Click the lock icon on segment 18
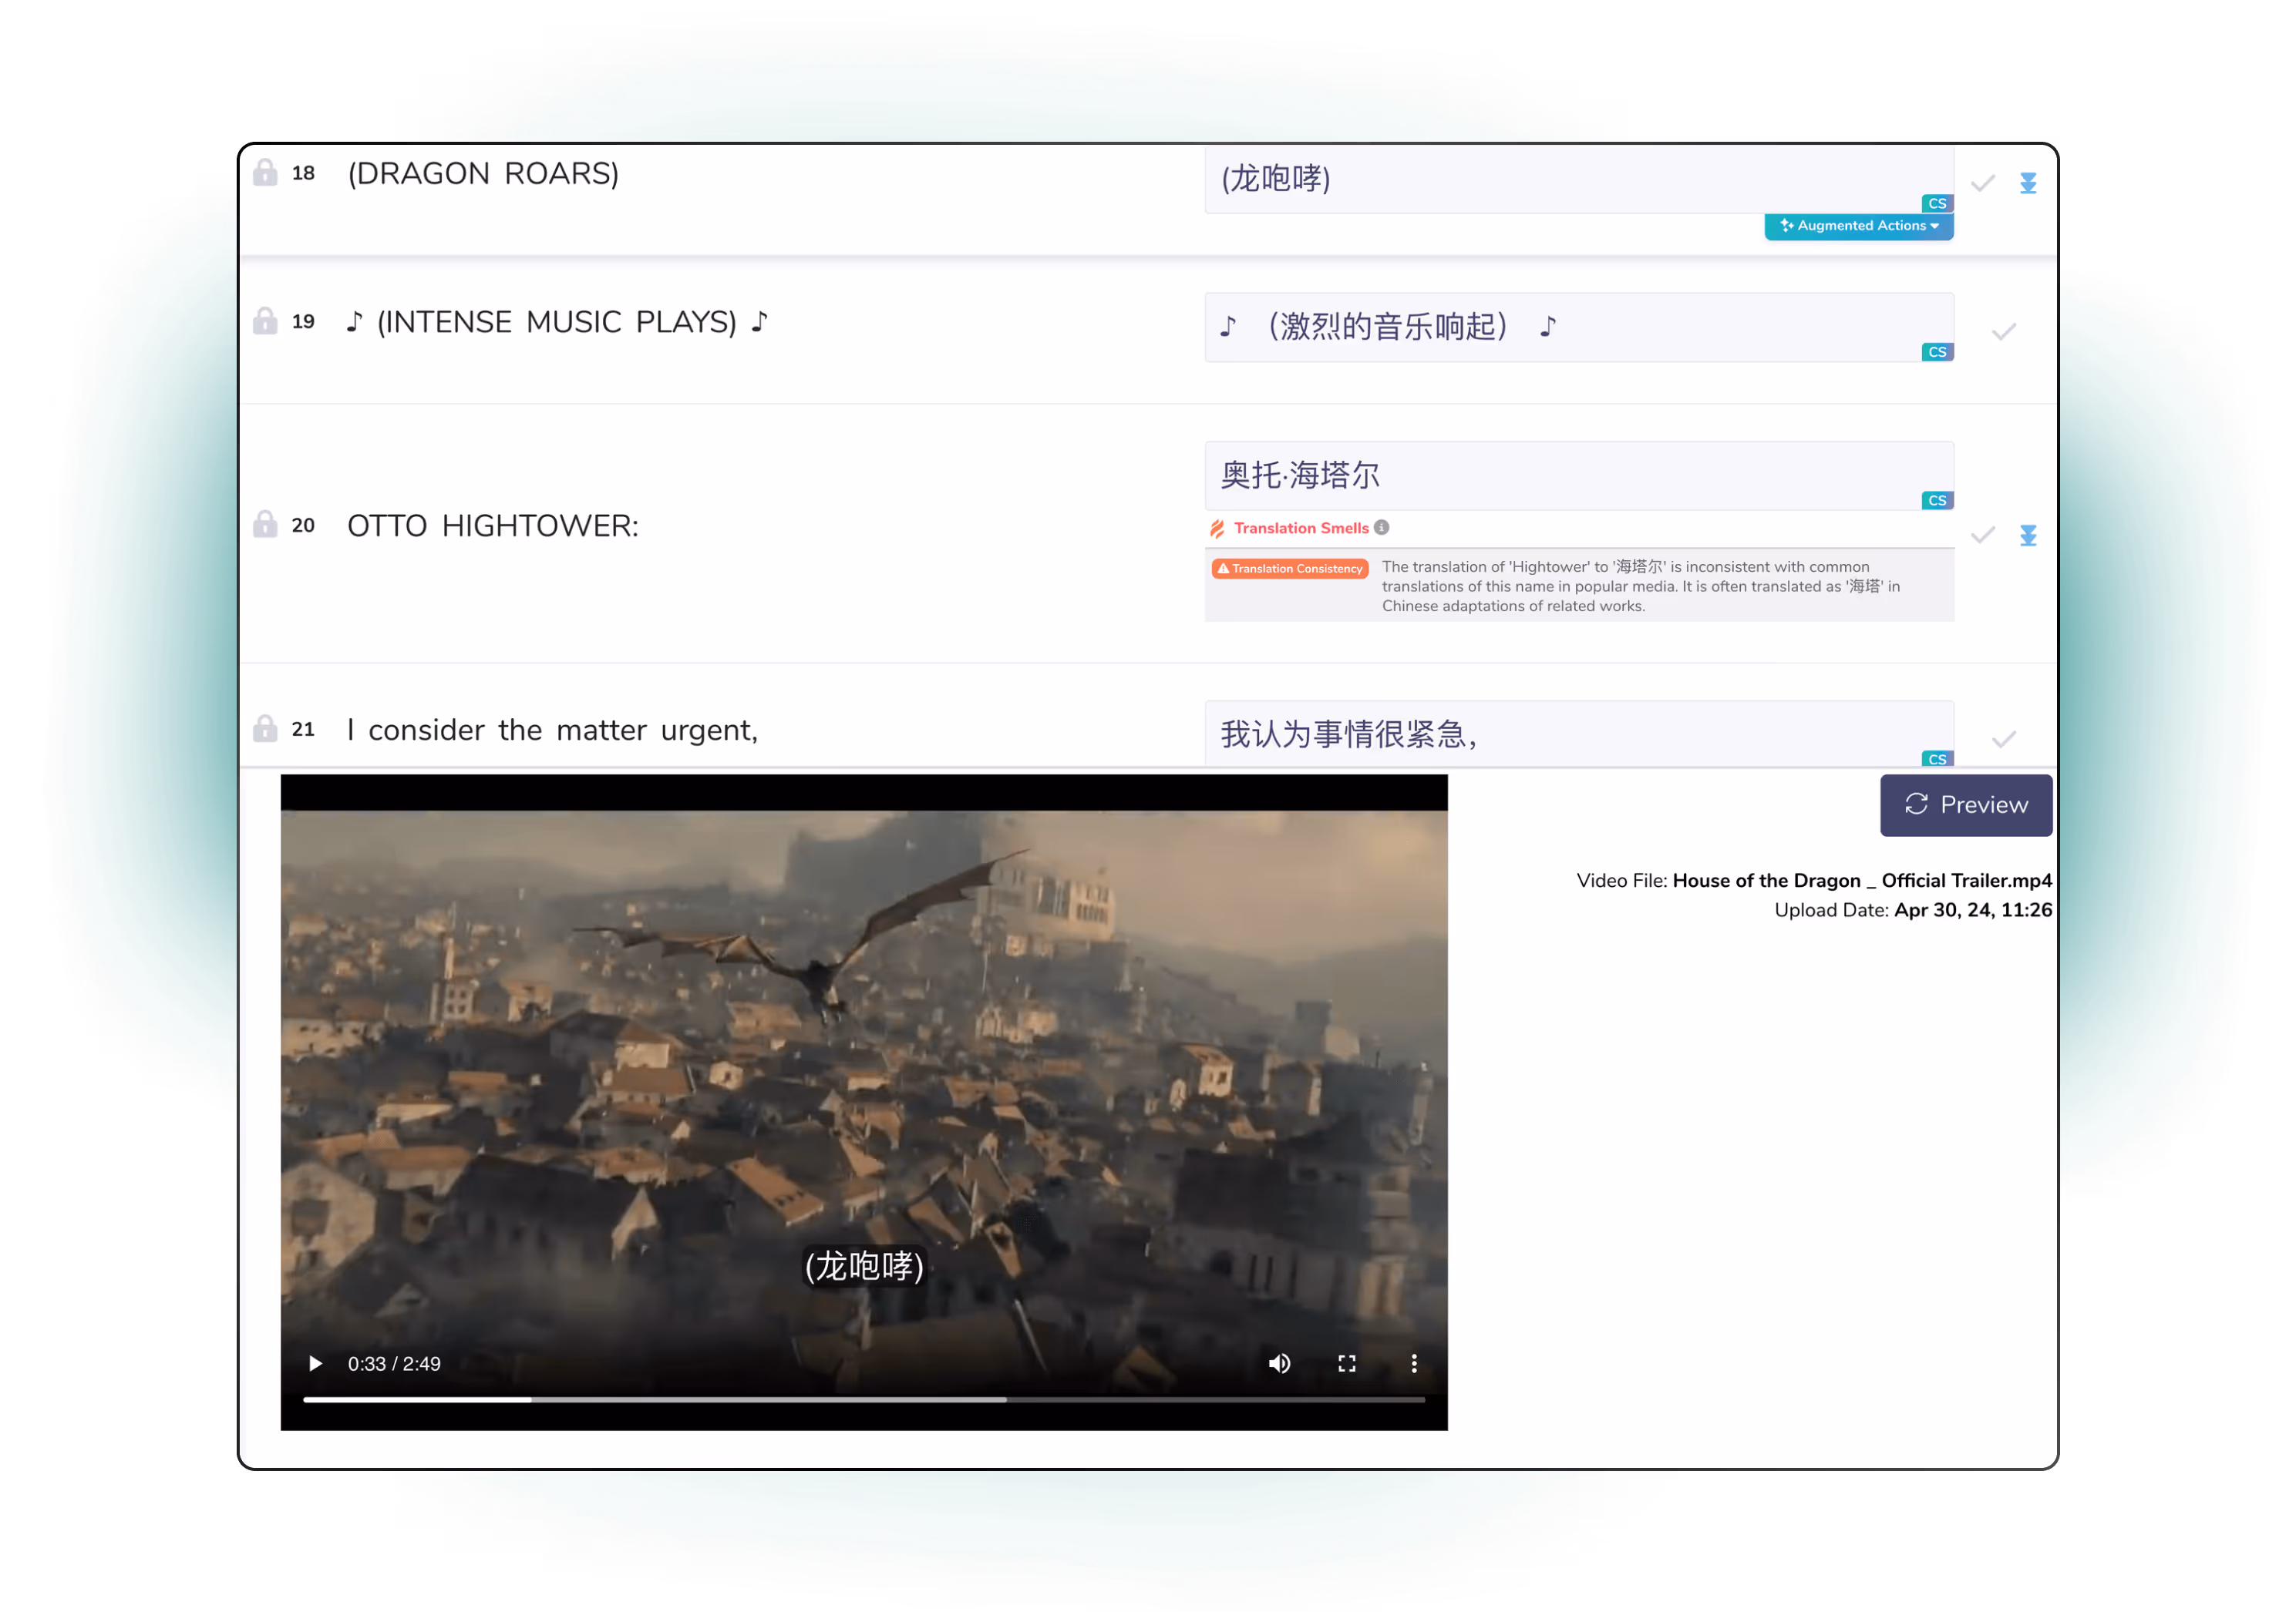The image size is (2296, 1612). tap(265, 172)
